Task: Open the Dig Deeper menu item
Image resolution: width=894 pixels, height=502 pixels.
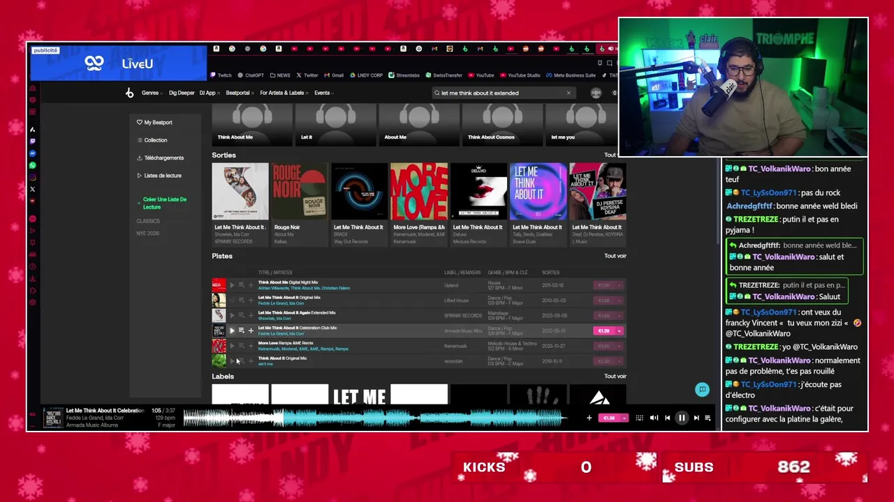Action: pos(182,93)
